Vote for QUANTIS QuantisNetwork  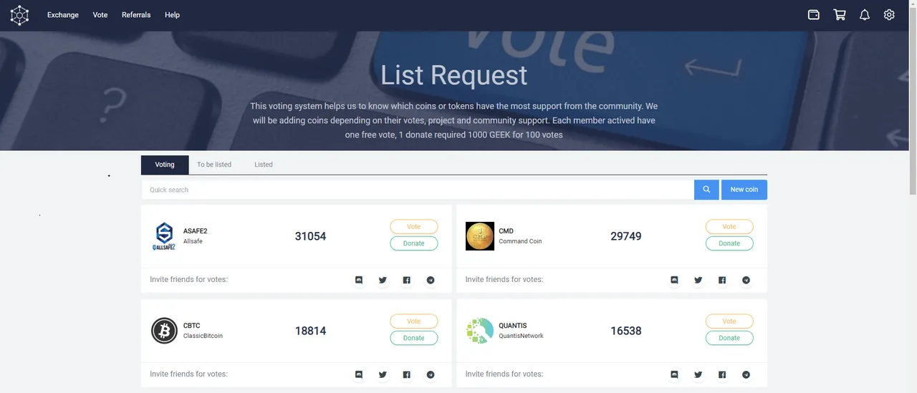click(x=729, y=321)
